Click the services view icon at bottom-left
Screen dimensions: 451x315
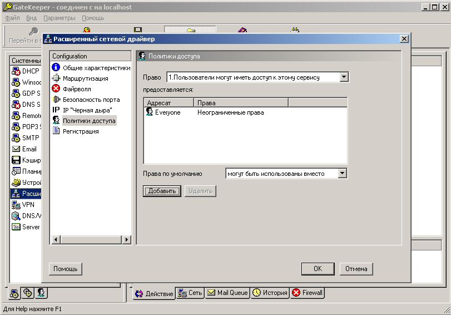click(x=14, y=293)
